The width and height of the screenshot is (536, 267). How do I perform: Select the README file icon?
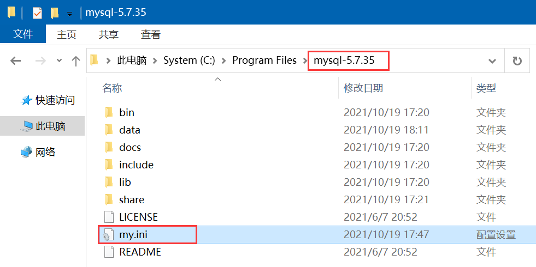(x=109, y=252)
